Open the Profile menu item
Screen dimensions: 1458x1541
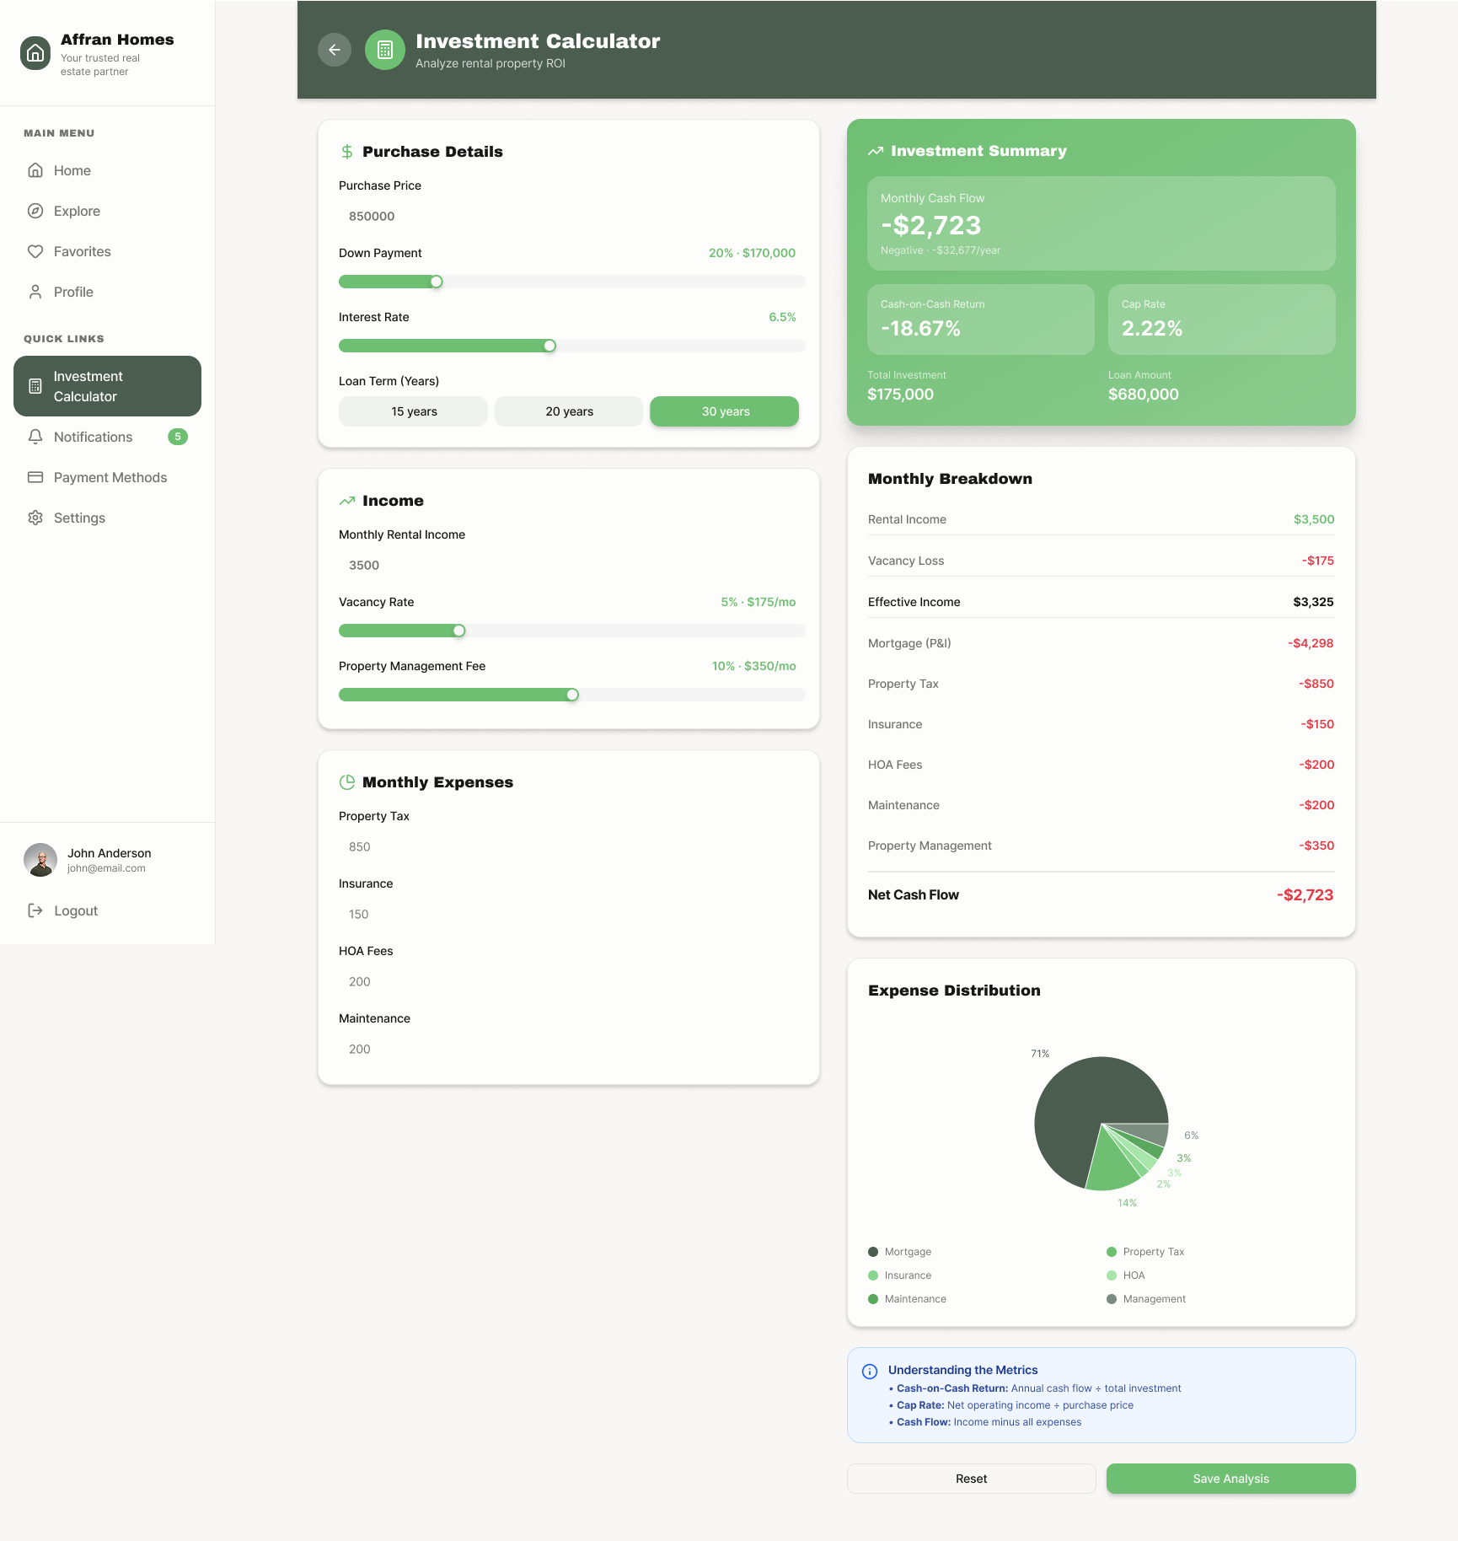[73, 292]
